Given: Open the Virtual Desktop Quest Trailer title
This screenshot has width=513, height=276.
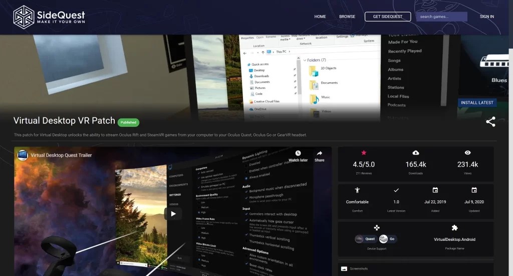Looking at the screenshot, I should 61,156.
